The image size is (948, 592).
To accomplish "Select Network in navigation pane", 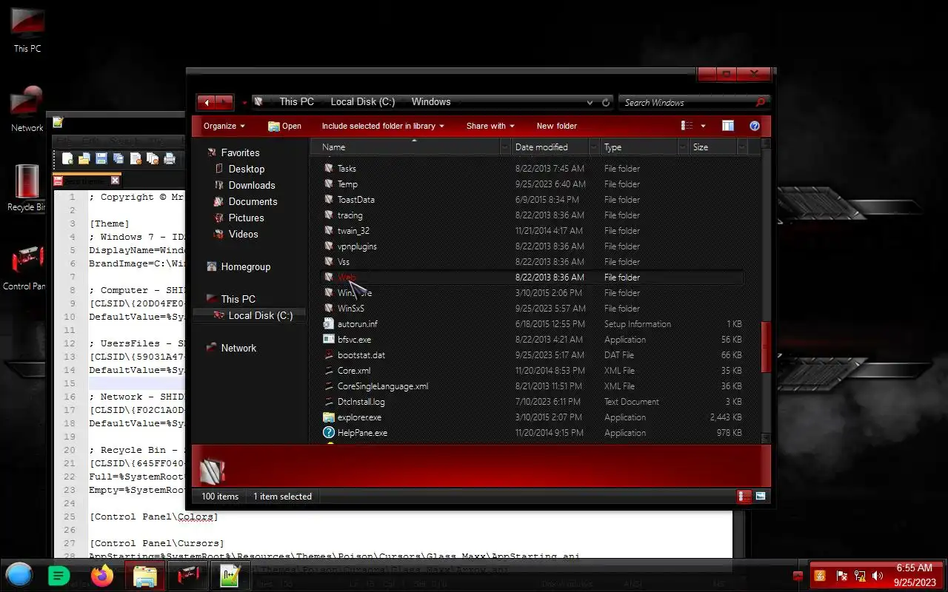I will pyautogui.click(x=238, y=348).
